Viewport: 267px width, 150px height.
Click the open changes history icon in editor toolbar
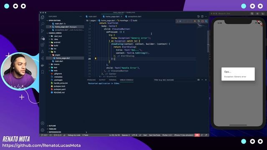click(199, 17)
